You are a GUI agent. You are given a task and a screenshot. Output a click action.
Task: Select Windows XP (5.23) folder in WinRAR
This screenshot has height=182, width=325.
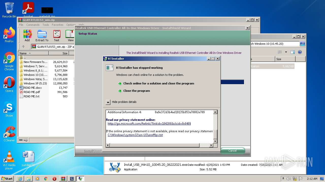tap(34, 83)
